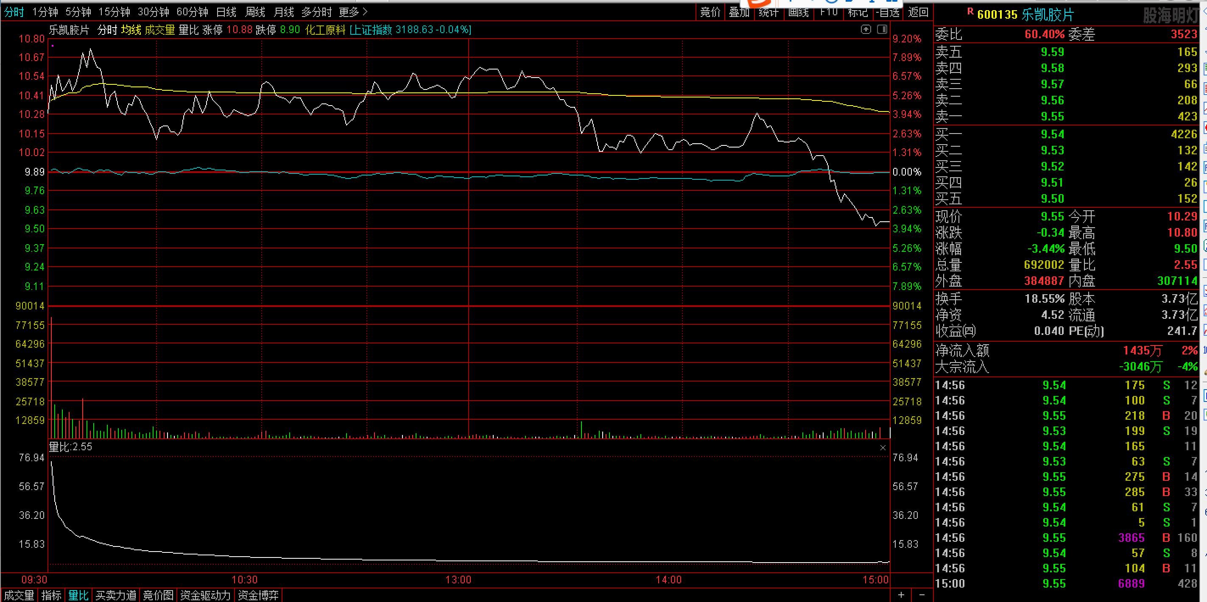Click the 标记 mark button

click(x=858, y=12)
